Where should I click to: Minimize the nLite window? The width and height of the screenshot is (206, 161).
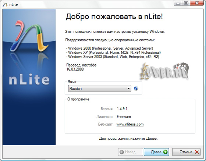tap(178, 3)
